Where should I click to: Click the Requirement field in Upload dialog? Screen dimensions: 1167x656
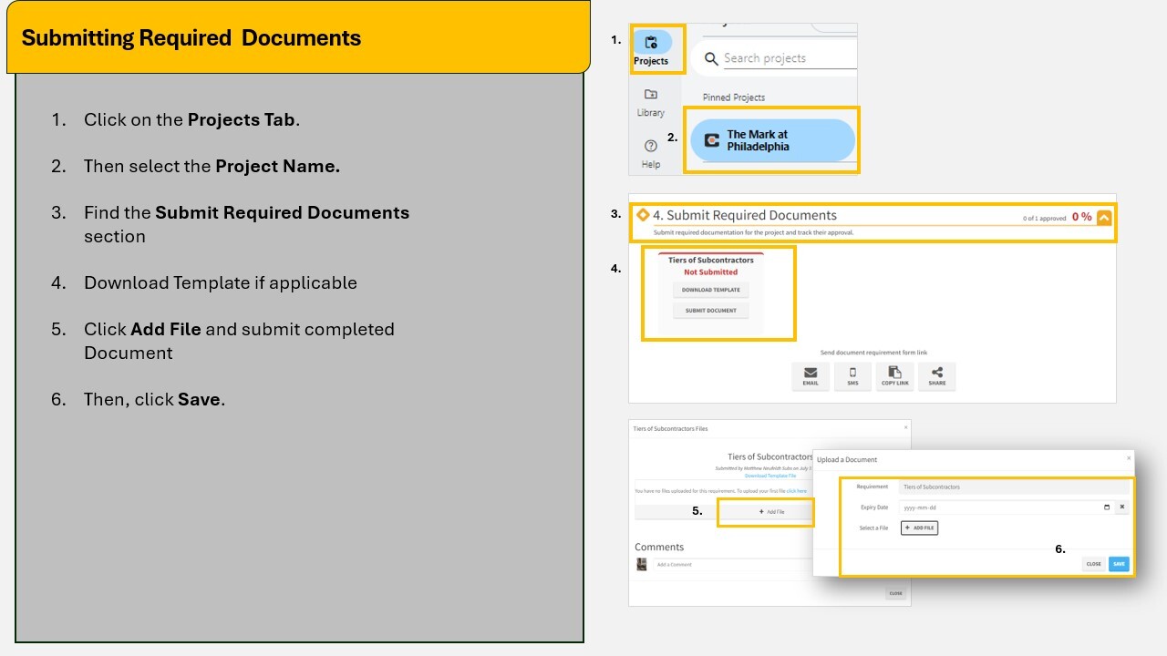click(x=1013, y=487)
